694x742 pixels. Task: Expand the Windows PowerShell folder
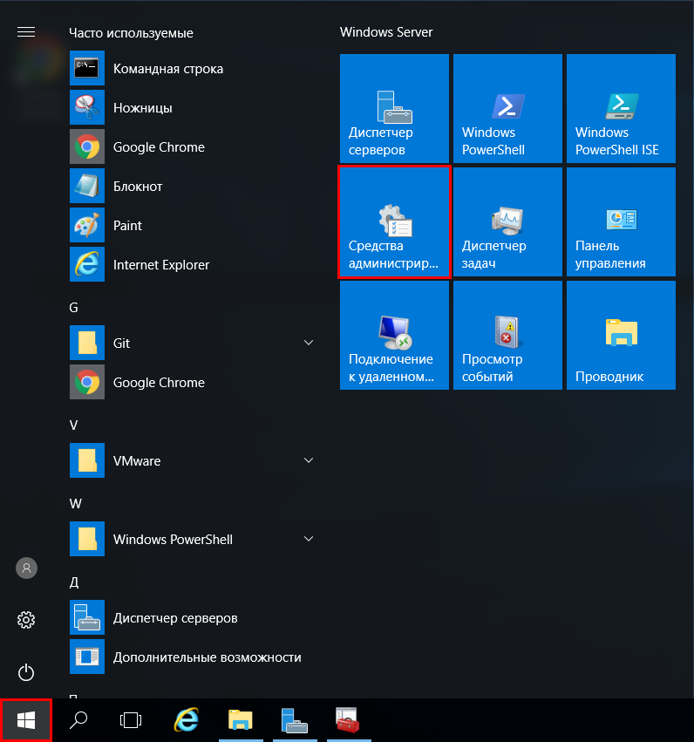308,539
